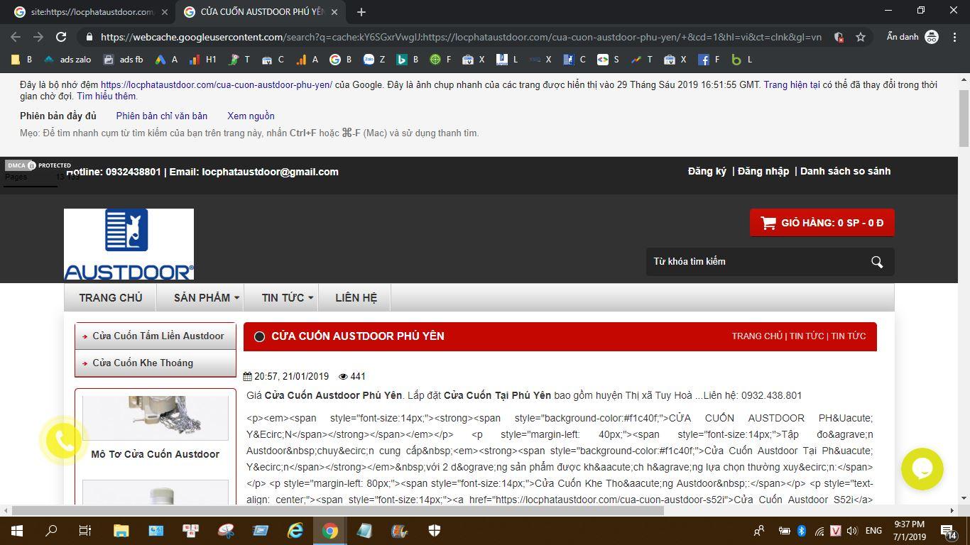
Task: Click Đăng ký link
Action: click(707, 171)
